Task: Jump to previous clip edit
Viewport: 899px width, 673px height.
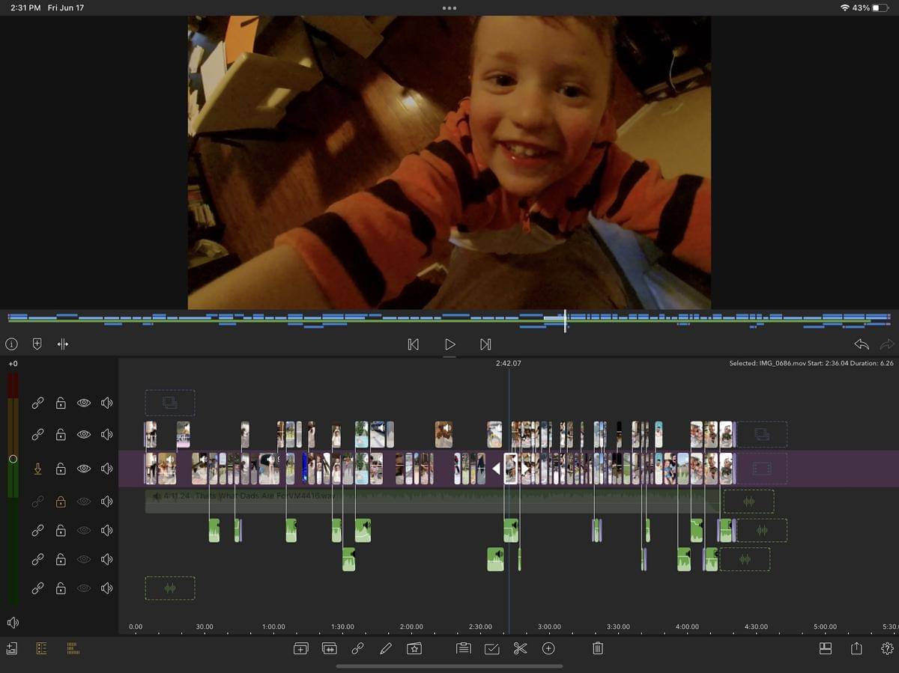Action: pyautogui.click(x=413, y=344)
